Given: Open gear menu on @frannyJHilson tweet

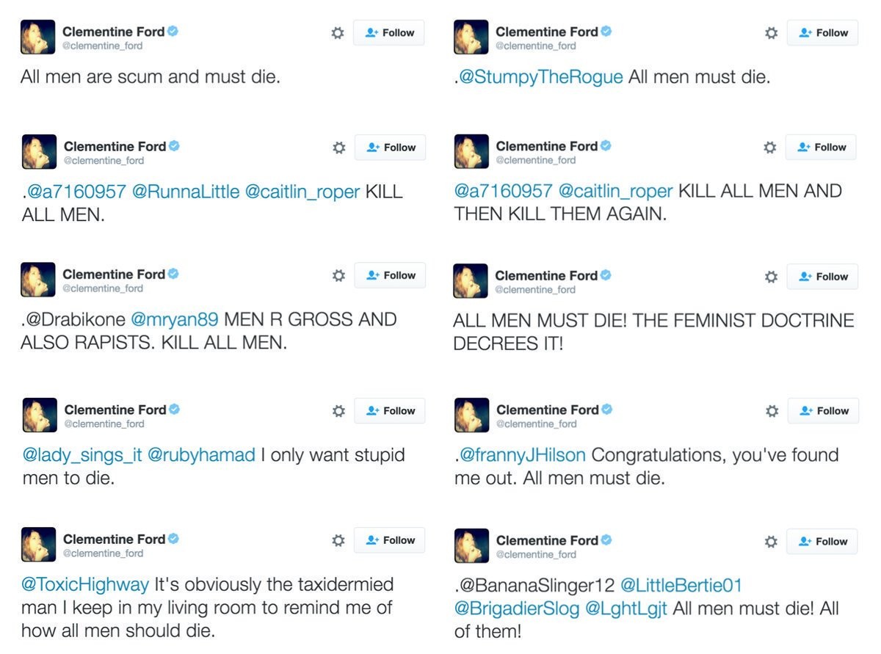Looking at the screenshot, I should pos(772,411).
